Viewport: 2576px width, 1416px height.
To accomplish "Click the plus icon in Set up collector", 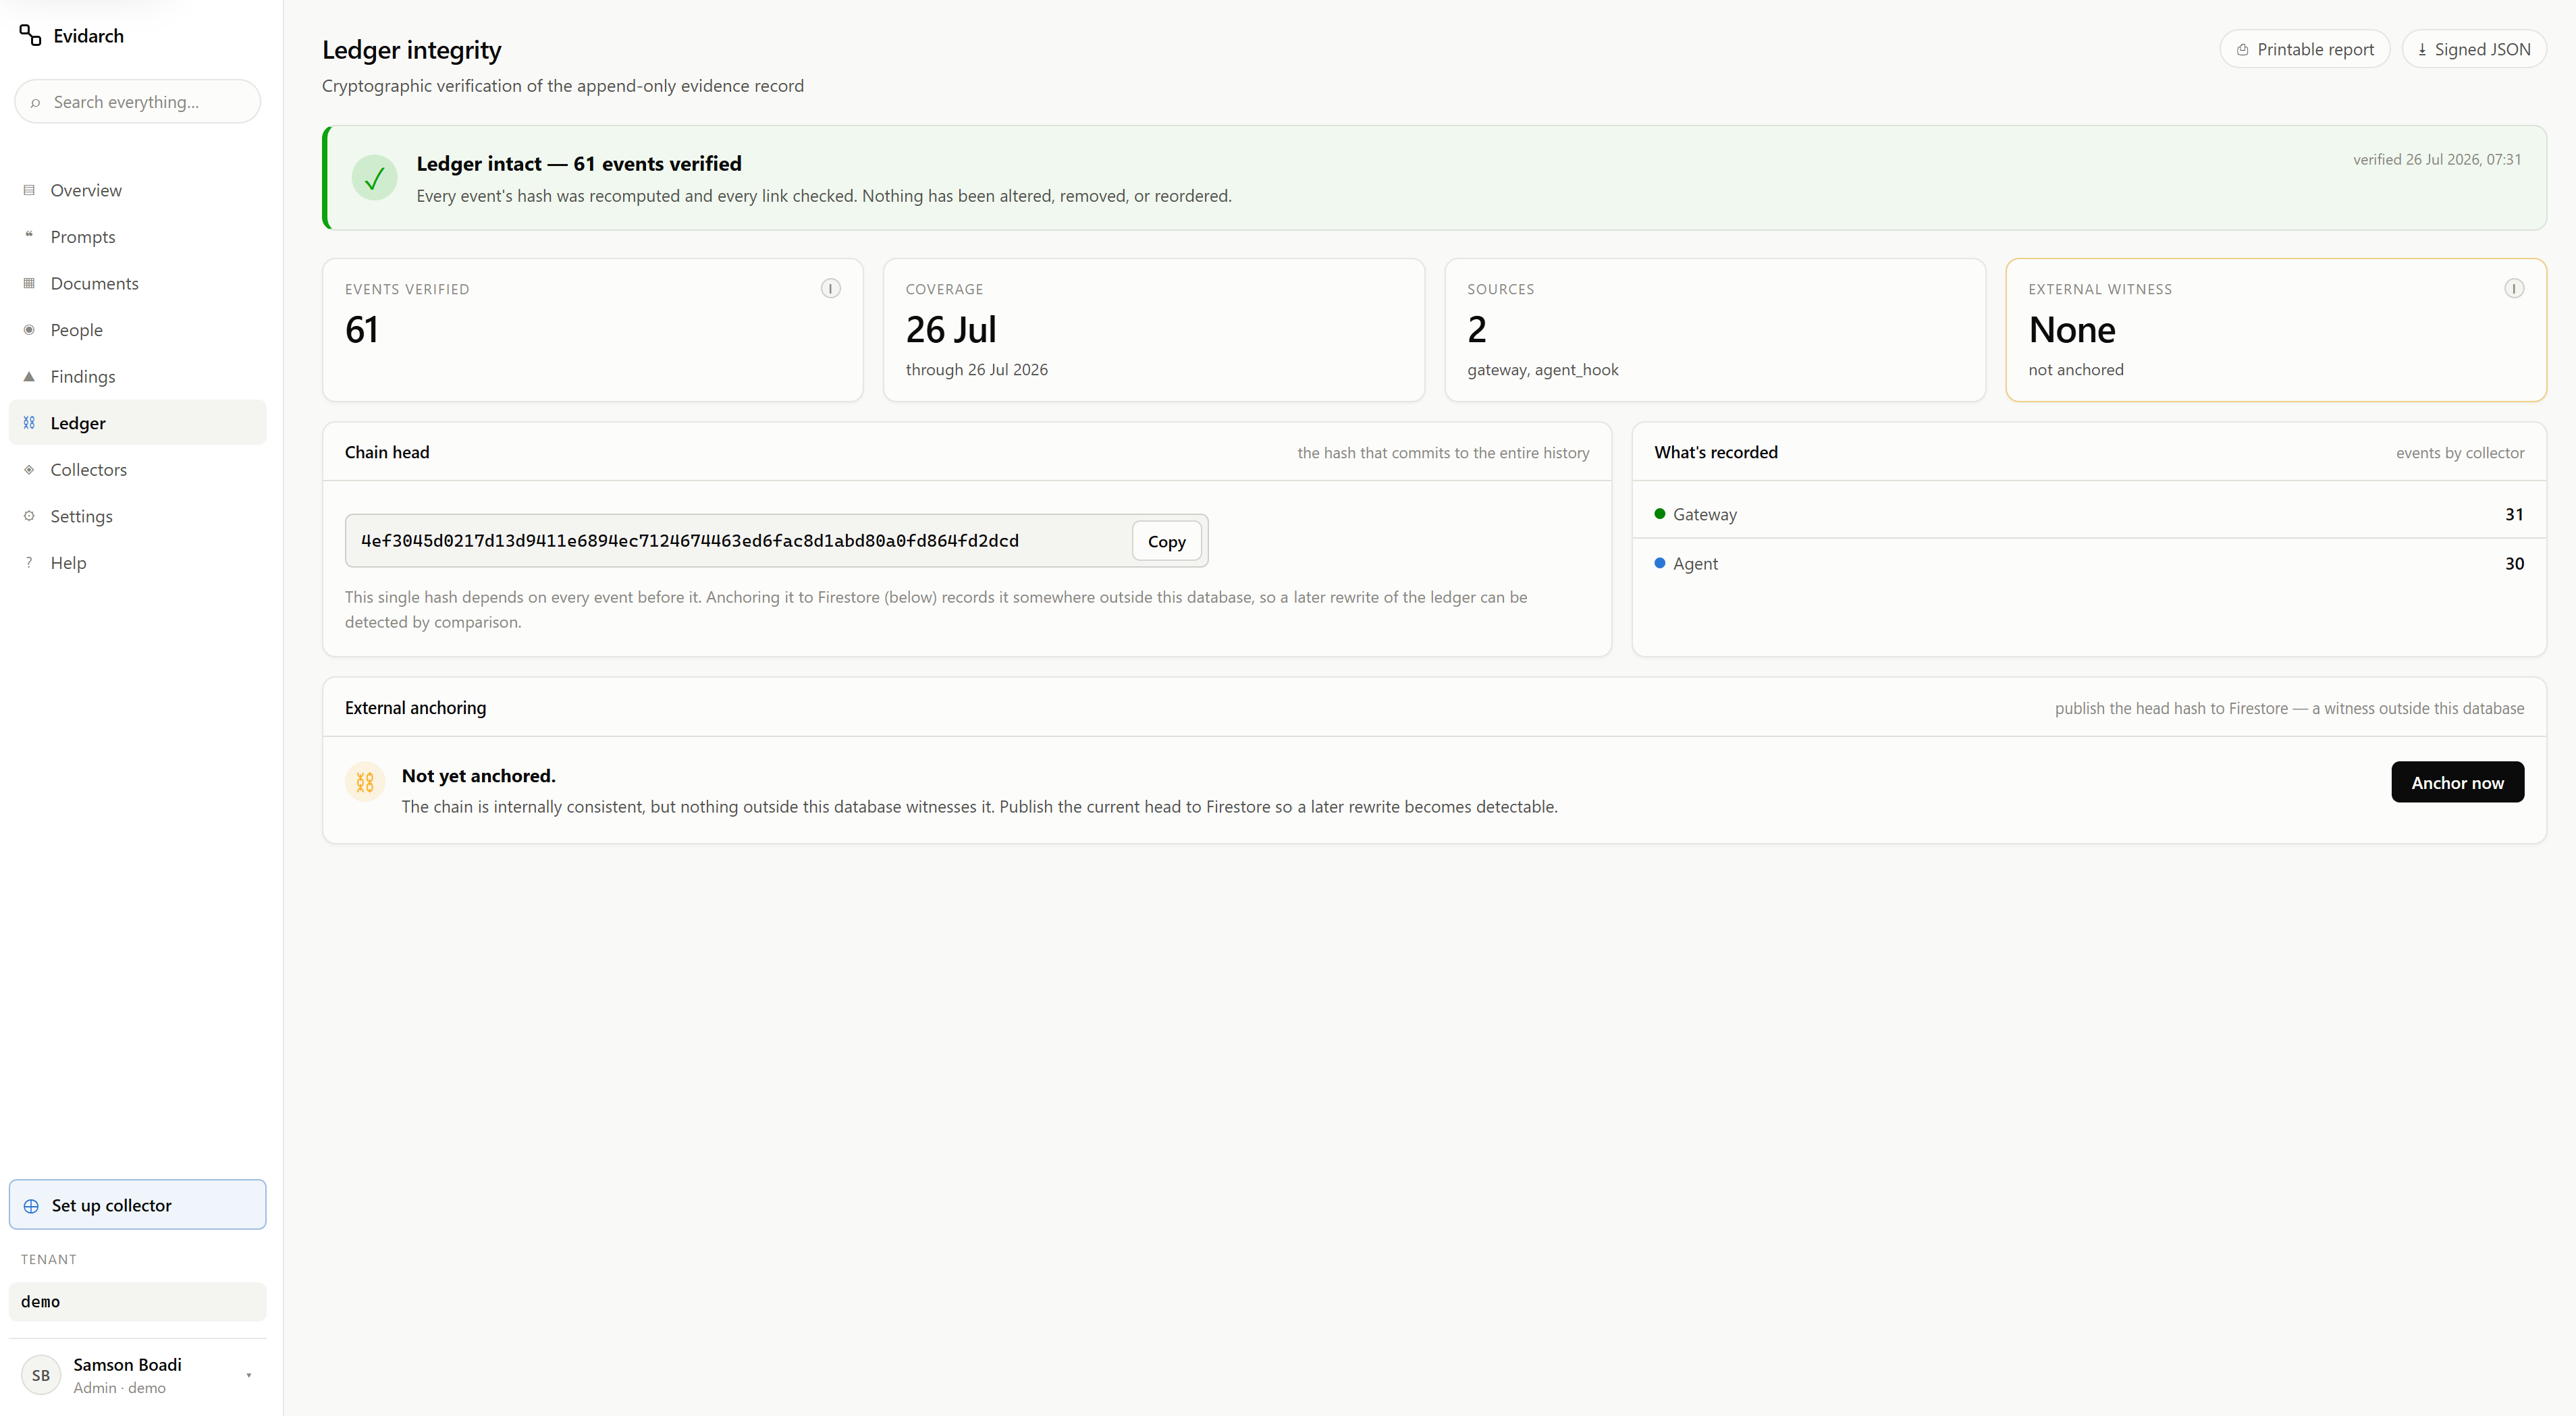I will click(x=31, y=1206).
